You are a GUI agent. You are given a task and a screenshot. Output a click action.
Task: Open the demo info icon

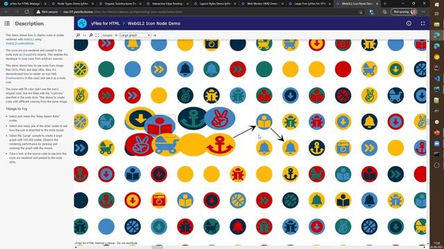pos(409,24)
